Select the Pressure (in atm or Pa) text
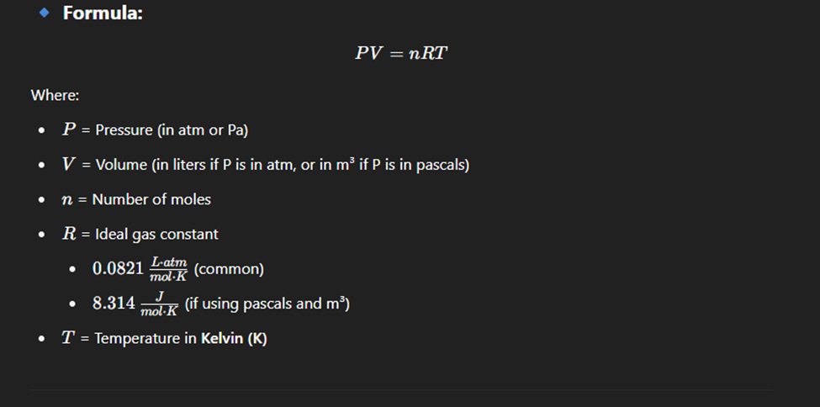This screenshot has width=820, height=407. tap(172, 129)
